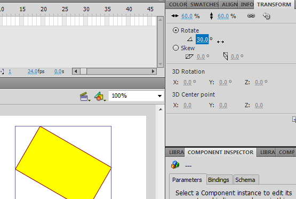This screenshot has height=199, width=296.
Task: Click the scene icon dropdown arrow
Action: pyautogui.click(x=90, y=100)
